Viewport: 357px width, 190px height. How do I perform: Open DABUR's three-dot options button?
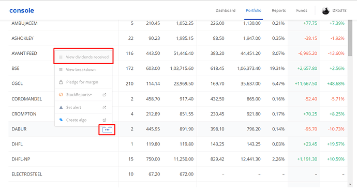107,129
